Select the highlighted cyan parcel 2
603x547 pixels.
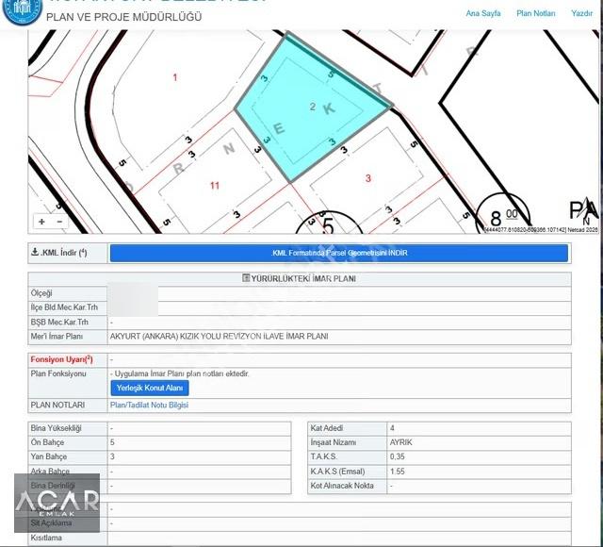[312, 108]
